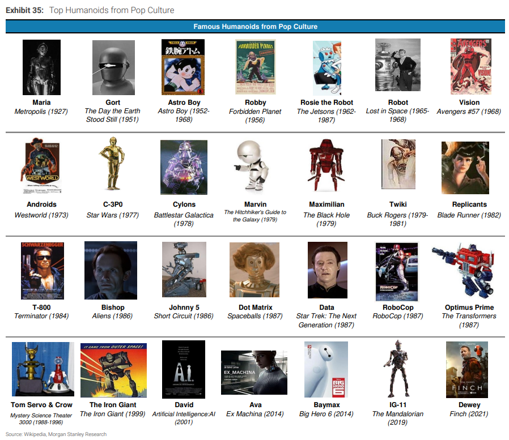
Task: Click the Bishop Aliens face photo
Action: [111, 271]
